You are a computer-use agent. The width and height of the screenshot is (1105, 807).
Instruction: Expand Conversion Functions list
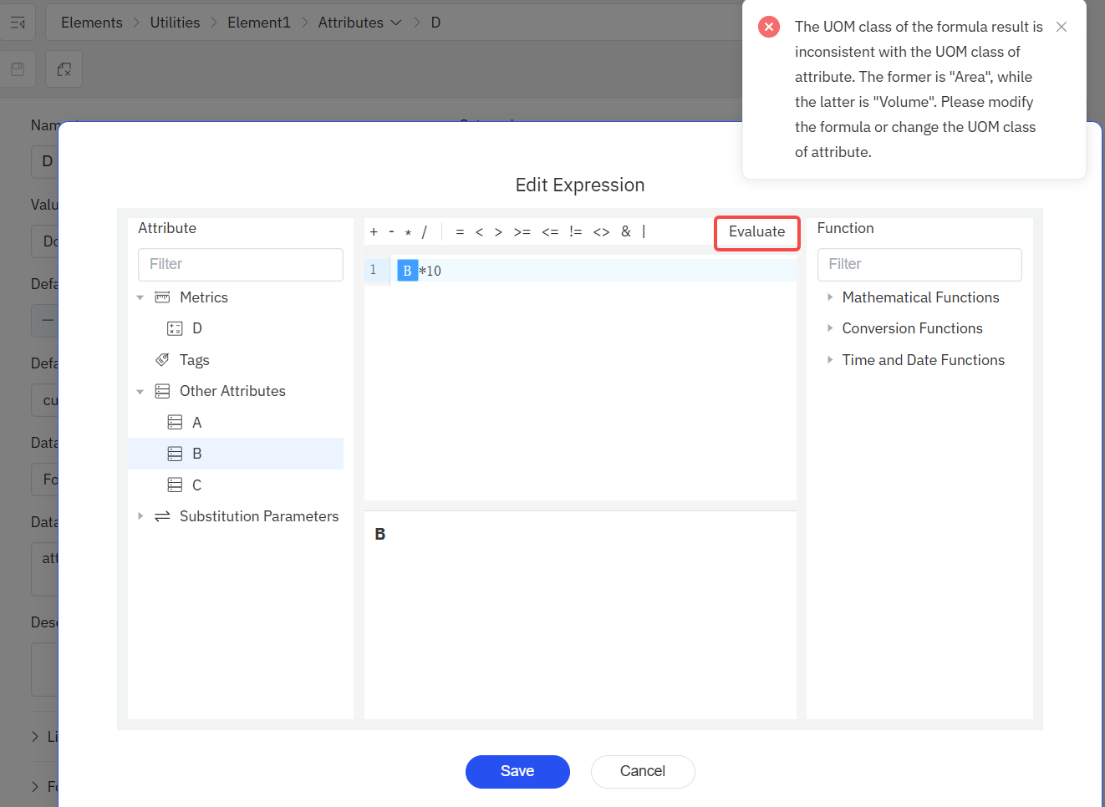(829, 328)
